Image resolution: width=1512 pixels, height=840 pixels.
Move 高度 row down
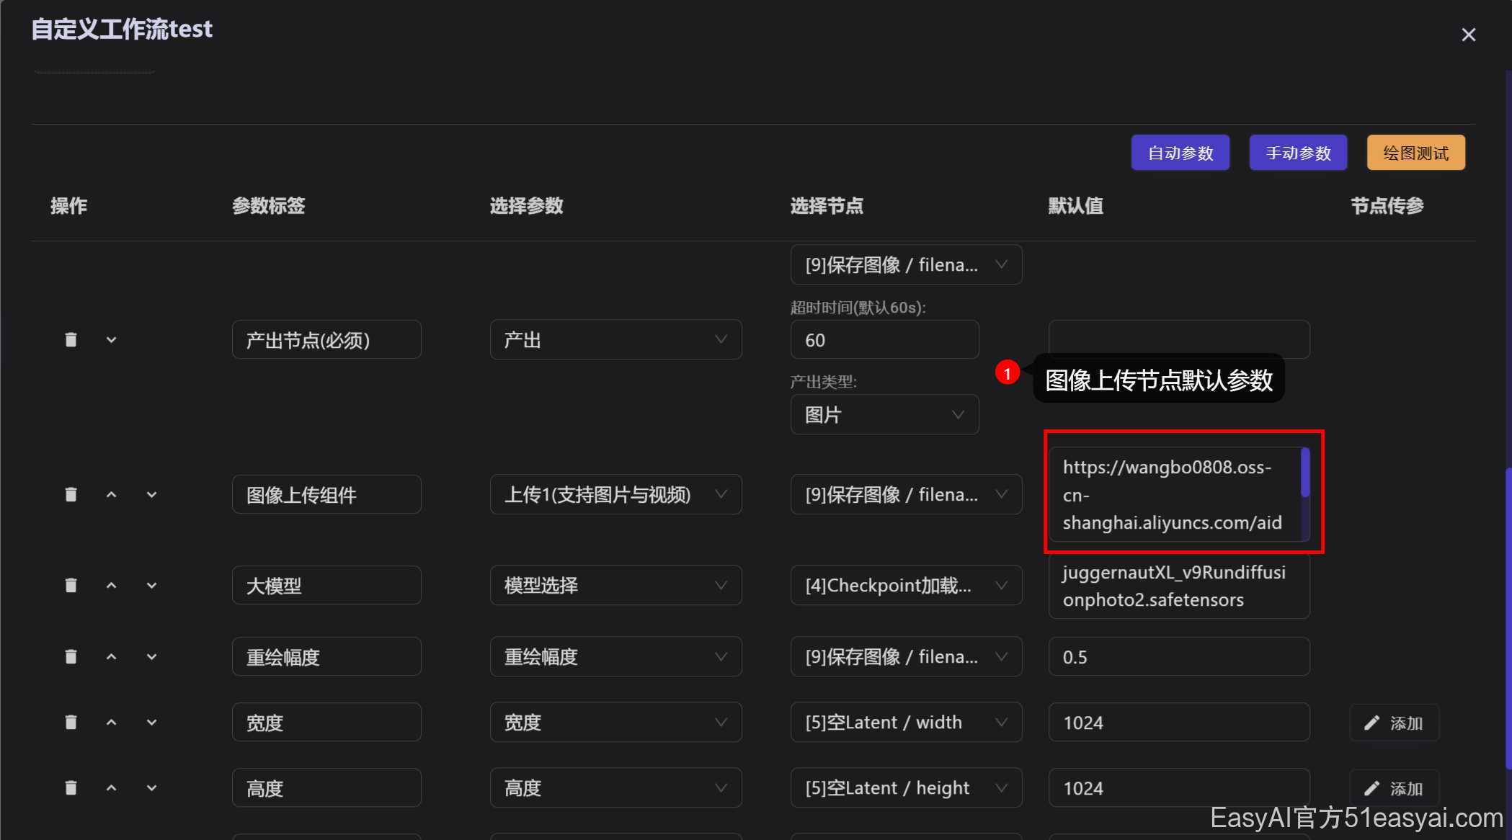[151, 787]
